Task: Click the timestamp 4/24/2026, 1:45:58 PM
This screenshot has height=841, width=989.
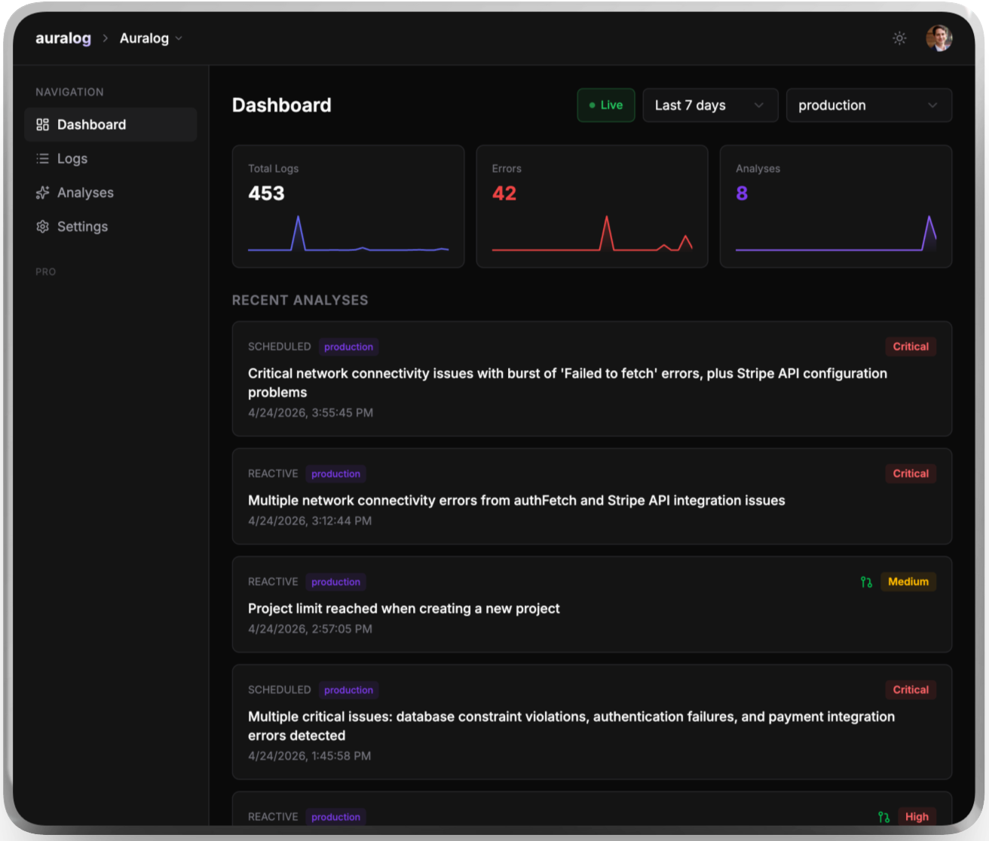Action: pyautogui.click(x=310, y=756)
